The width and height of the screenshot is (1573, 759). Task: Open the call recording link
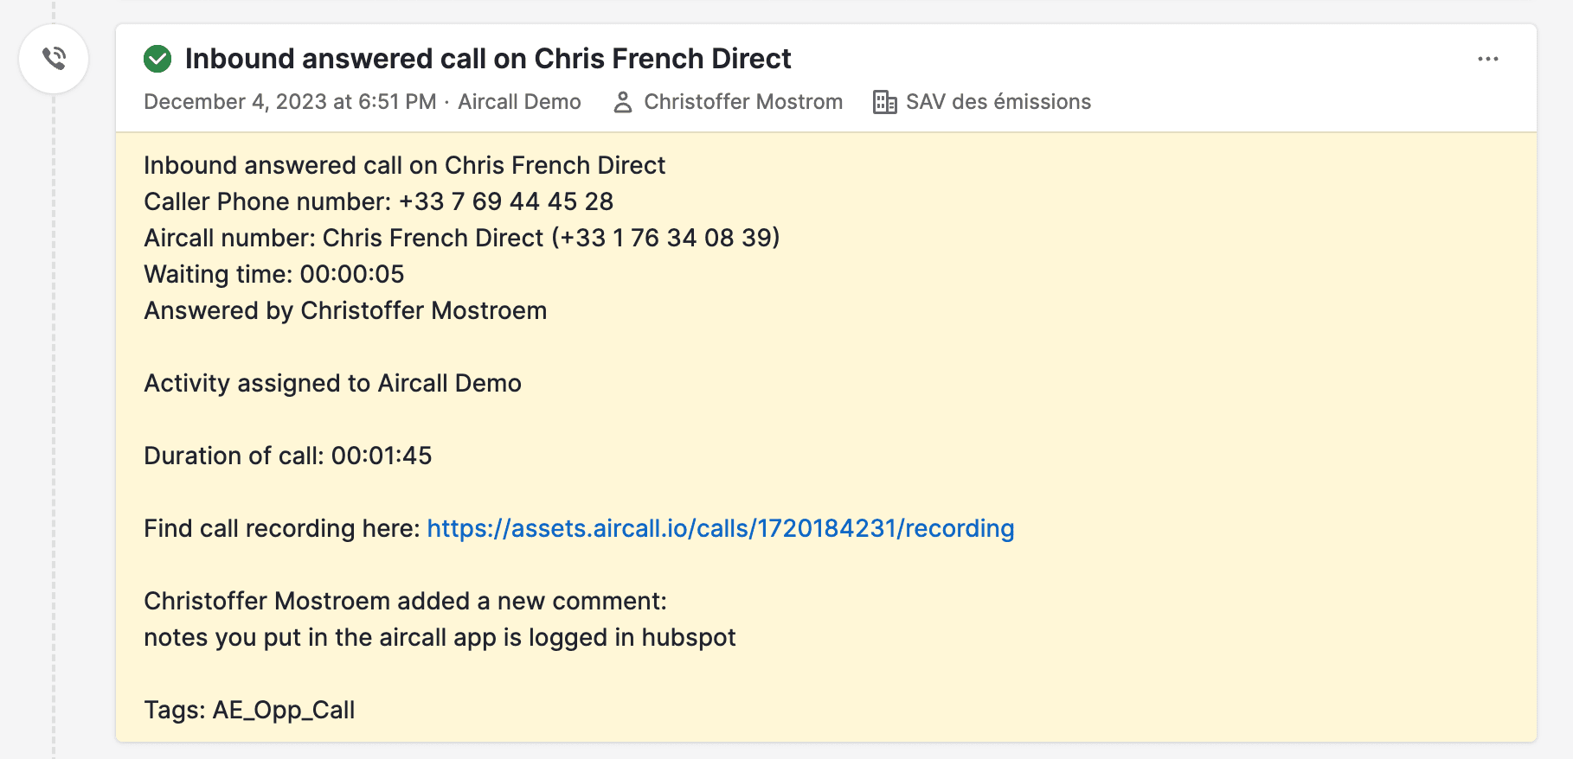pos(720,527)
